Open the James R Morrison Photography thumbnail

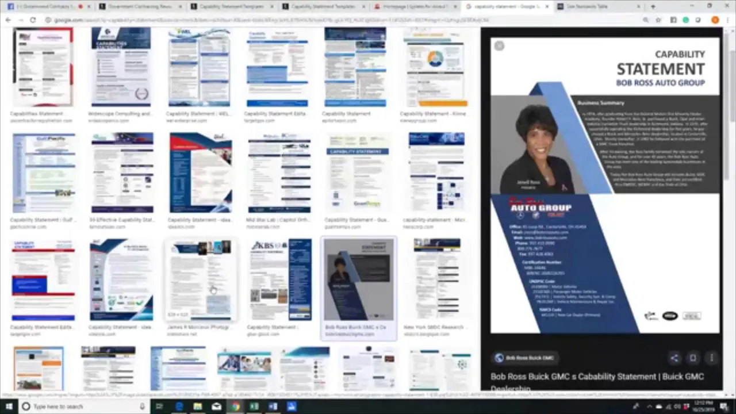pyautogui.click(x=200, y=280)
